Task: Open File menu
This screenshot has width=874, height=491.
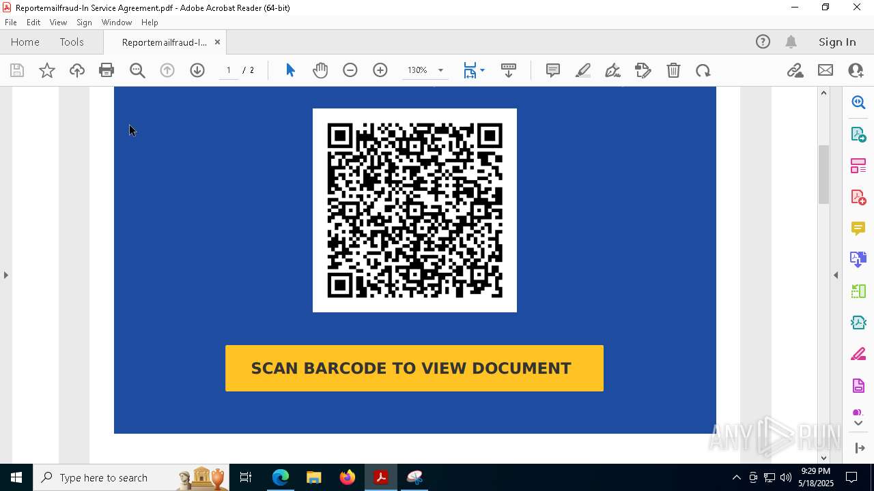Action: click(x=11, y=23)
